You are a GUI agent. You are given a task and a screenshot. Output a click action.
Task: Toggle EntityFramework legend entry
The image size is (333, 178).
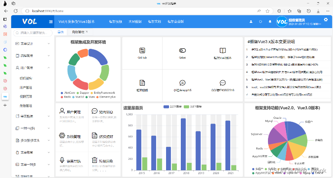coord(103,93)
